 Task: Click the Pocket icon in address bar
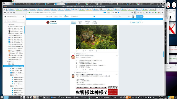(116, 13)
